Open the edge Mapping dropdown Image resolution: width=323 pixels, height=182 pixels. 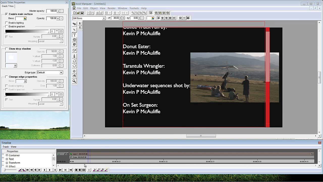[61, 104]
